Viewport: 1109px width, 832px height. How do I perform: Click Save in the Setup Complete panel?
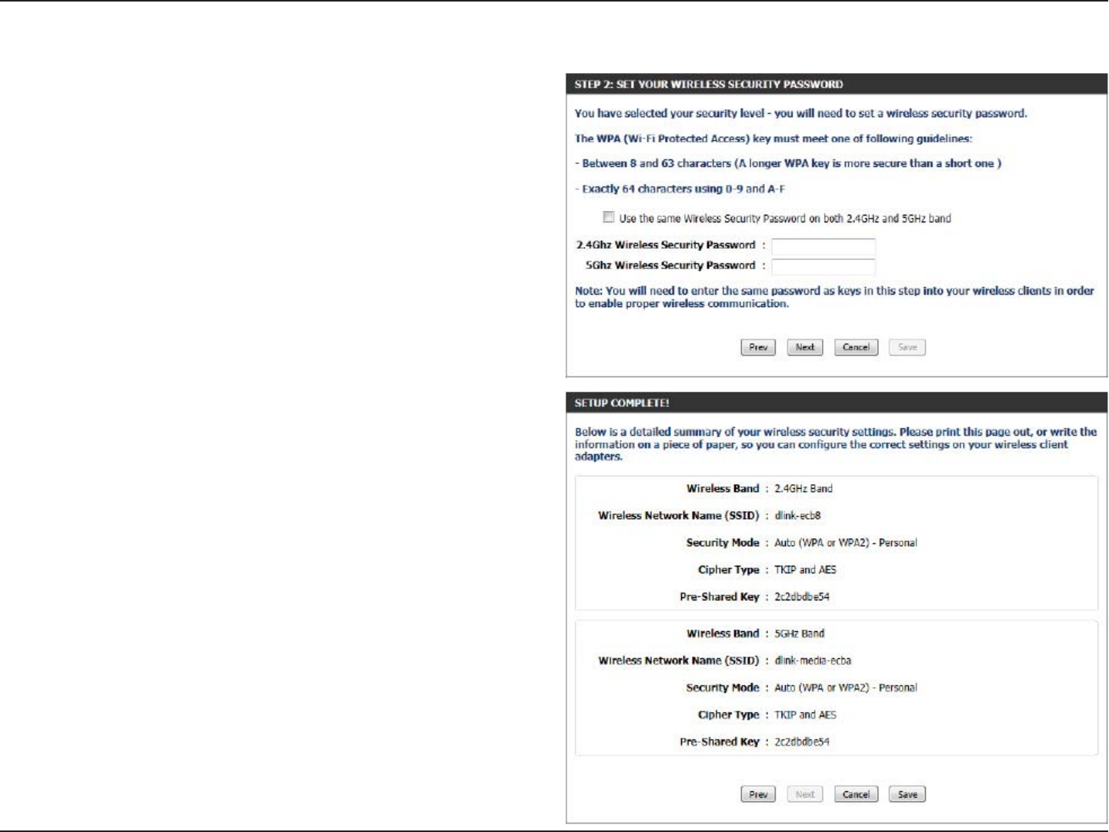(907, 794)
